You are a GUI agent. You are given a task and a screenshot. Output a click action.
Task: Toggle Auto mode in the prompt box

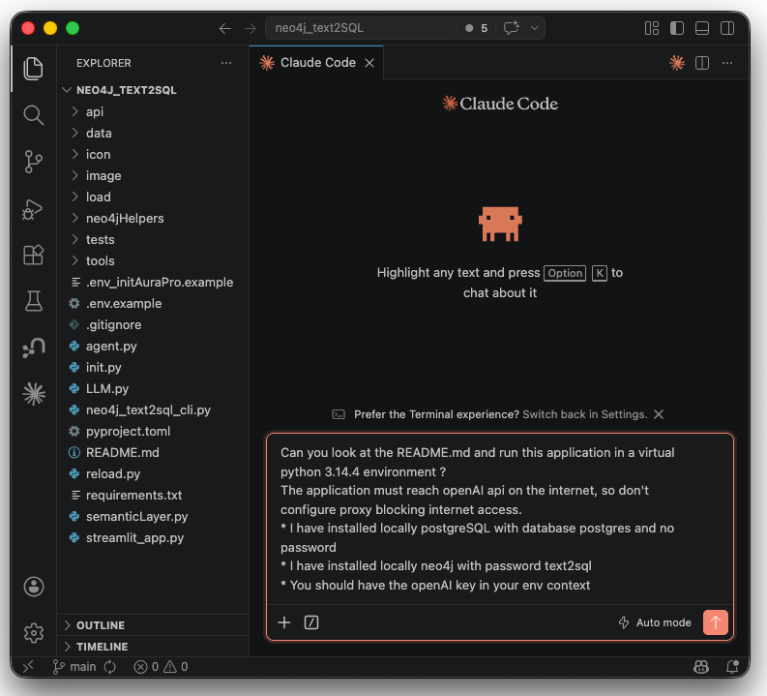655,622
